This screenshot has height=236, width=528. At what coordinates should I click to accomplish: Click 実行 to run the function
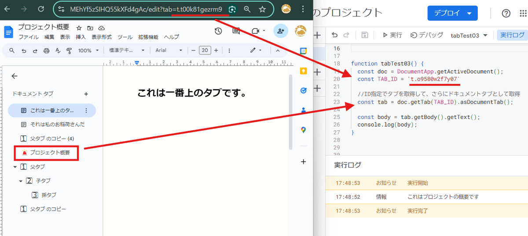(392, 35)
